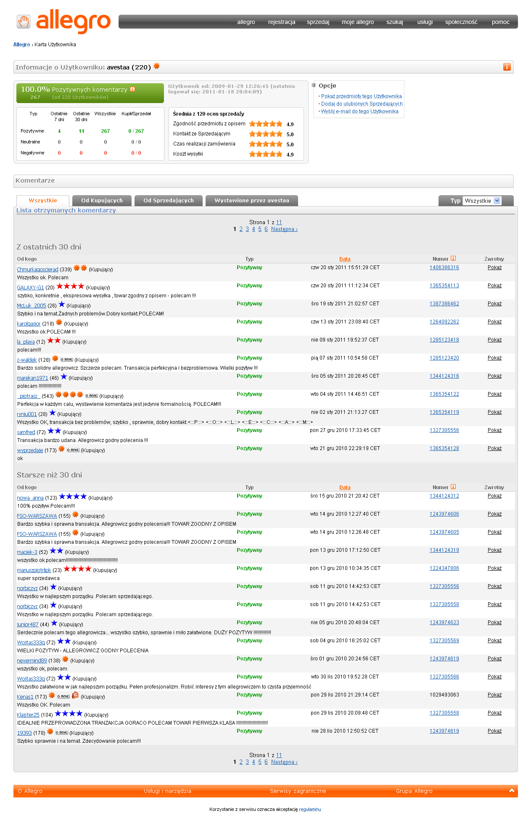Go to sprzedaj in the top navigation

(x=318, y=22)
